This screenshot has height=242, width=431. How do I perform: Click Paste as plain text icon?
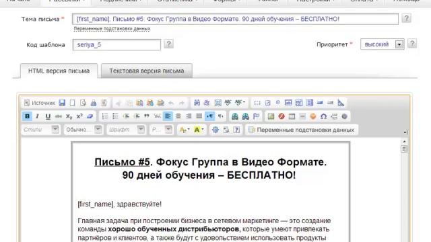click(150, 103)
